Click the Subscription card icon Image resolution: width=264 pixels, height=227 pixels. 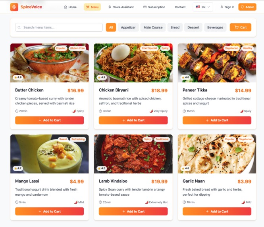(145, 7)
